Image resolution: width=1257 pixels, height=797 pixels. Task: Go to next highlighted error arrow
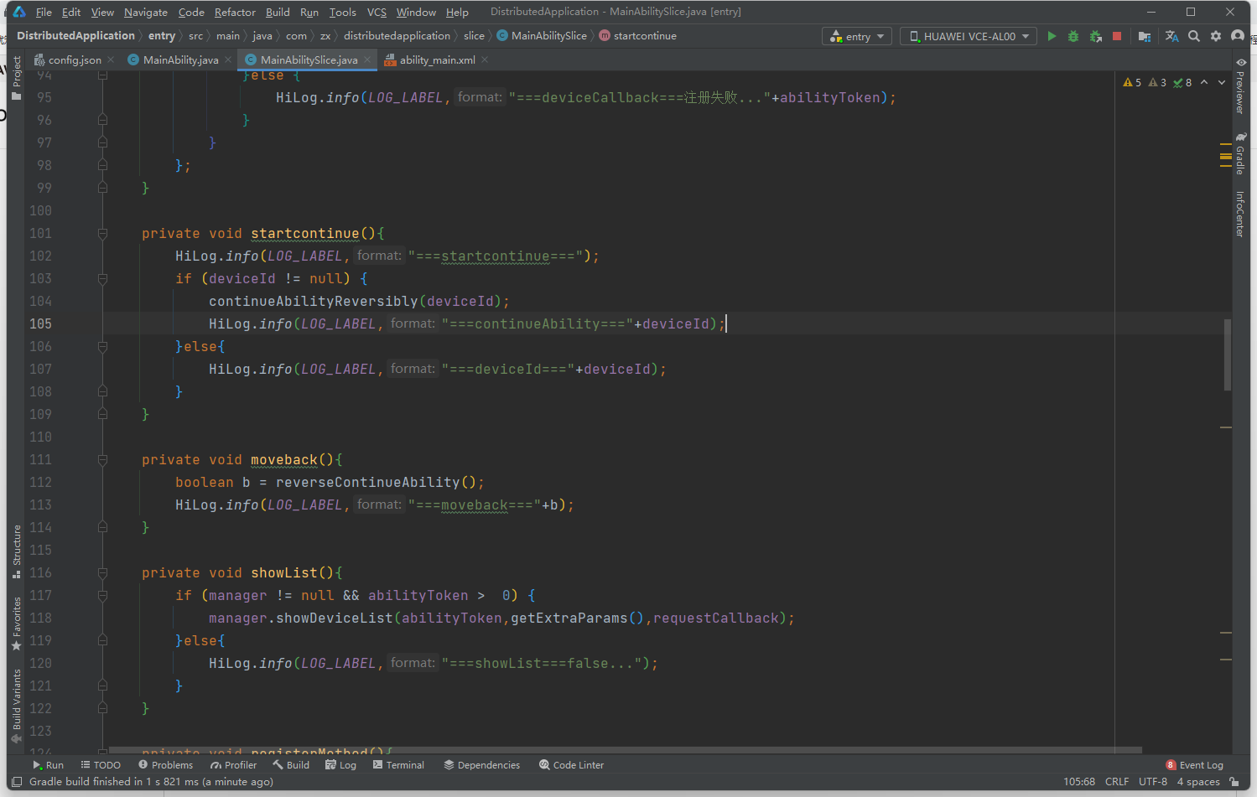tap(1222, 82)
